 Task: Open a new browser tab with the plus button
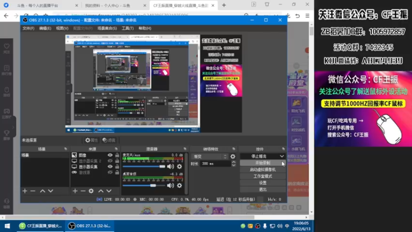click(224, 5)
